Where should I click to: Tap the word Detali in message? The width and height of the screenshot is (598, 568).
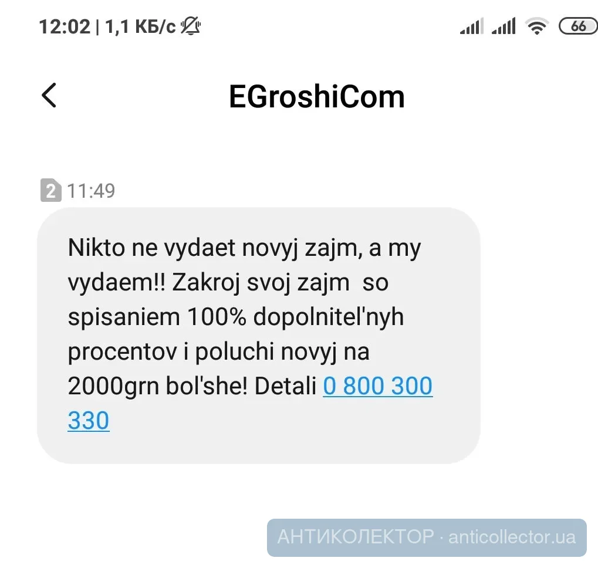tap(285, 386)
